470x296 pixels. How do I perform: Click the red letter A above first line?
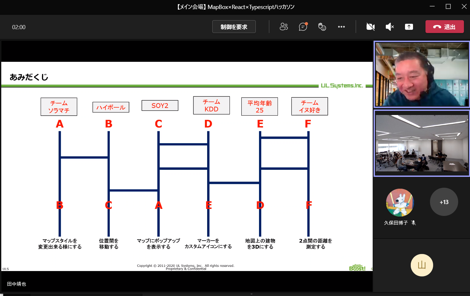tap(60, 124)
